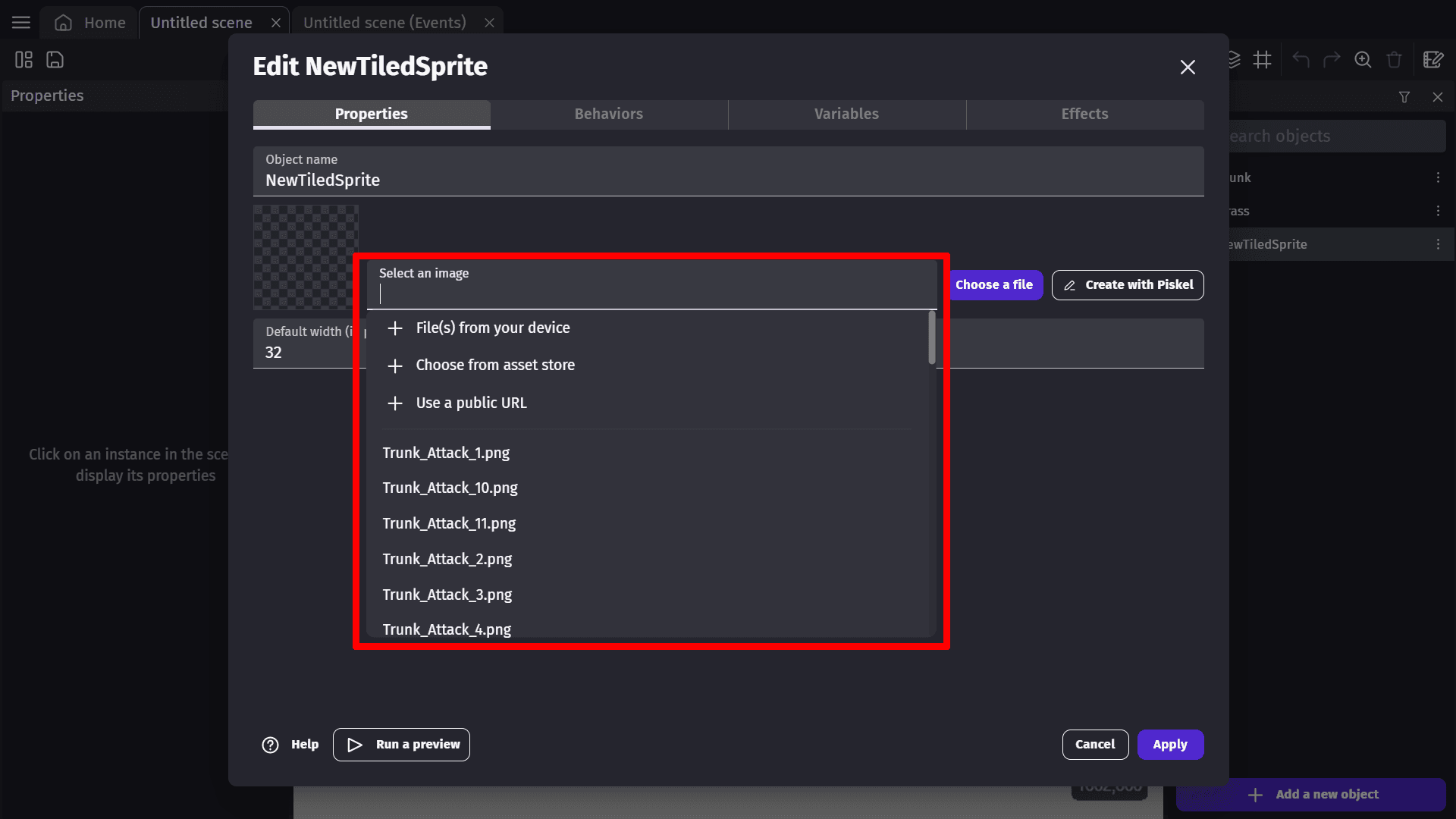The width and height of the screenshot is (1456, 819).
Task: Open three-dot menu beside Grass object
Action: (1438, 211)
